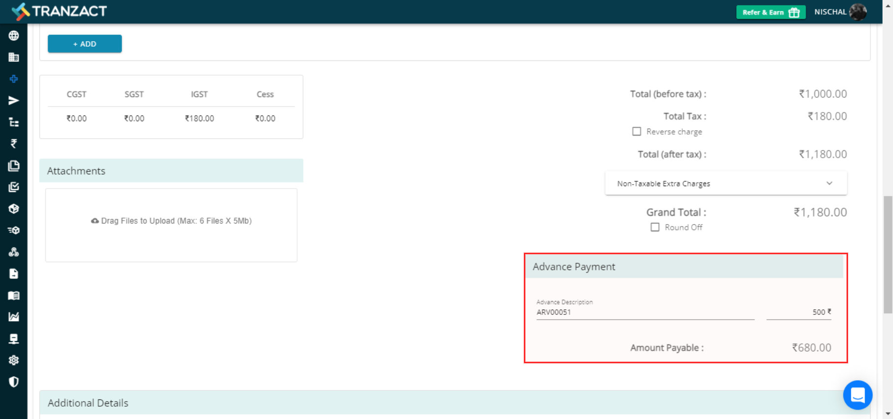Screen dimensions: 893x419
Task: Open the stacked documents sidebar icon
Action: 14,166
